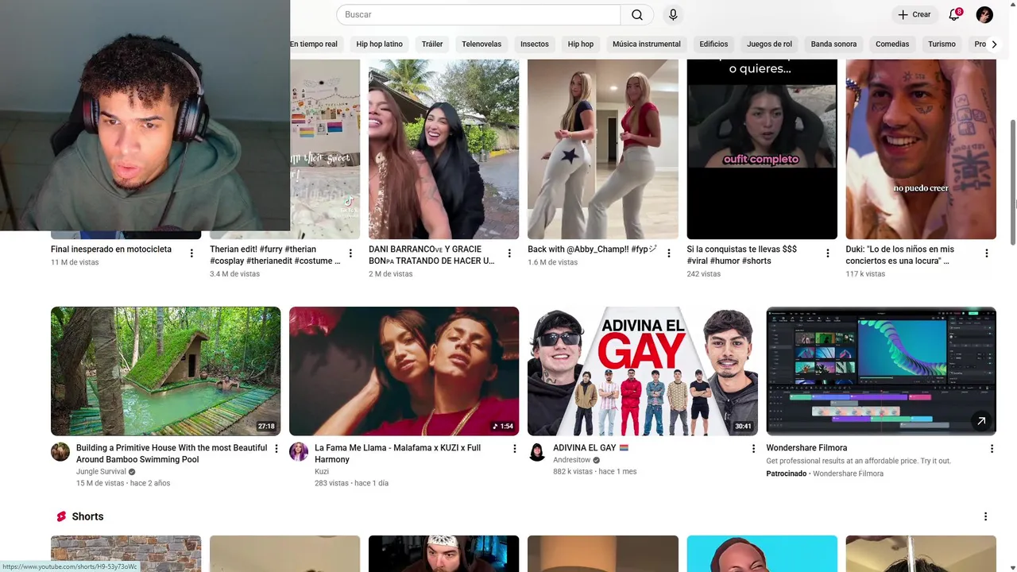1017x572 pixels.
Task: Select the Hip hop chip
Action: pyautogui.click(x=581, y=44)
